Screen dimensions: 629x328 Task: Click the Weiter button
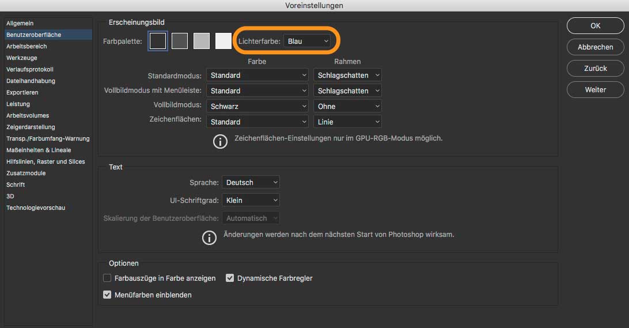[595, 90]
